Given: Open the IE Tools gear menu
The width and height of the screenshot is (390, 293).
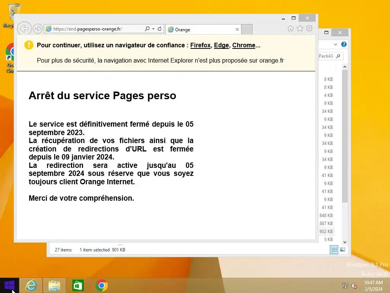Looking at the screenshot, I should pos(309,29).
